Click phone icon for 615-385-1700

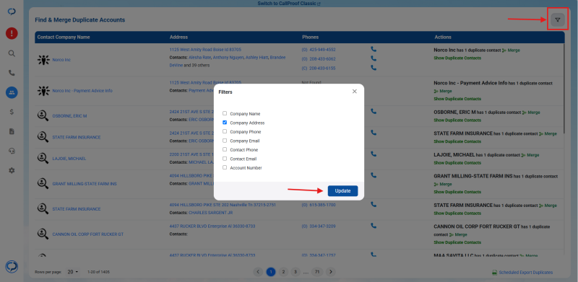click(374, 204)
